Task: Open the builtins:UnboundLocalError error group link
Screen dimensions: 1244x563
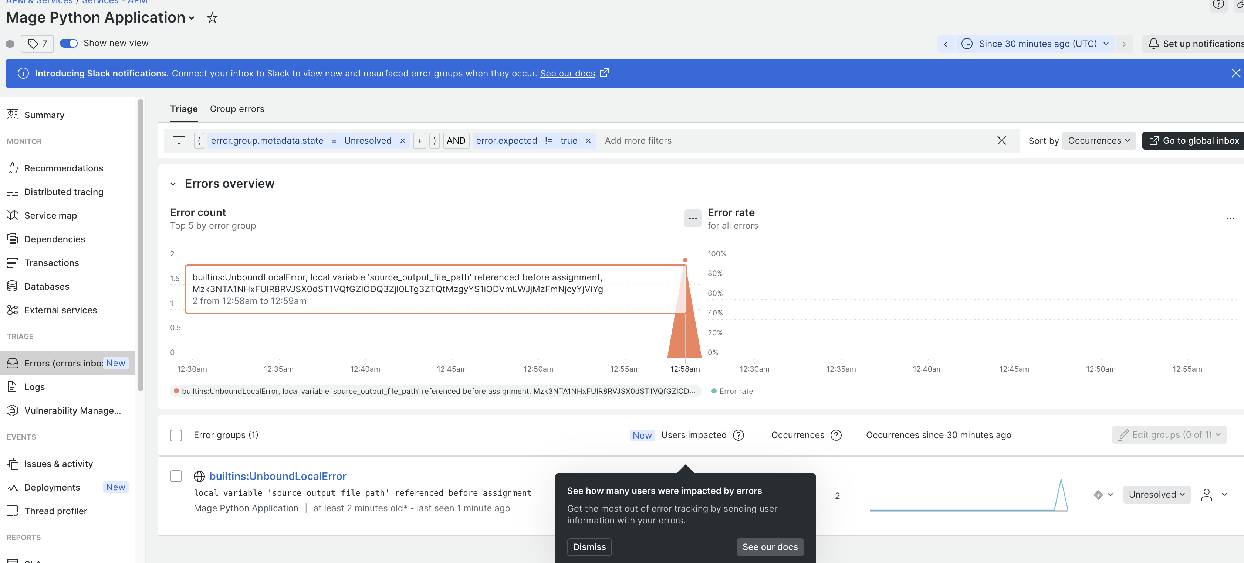Action: [278, 477]
